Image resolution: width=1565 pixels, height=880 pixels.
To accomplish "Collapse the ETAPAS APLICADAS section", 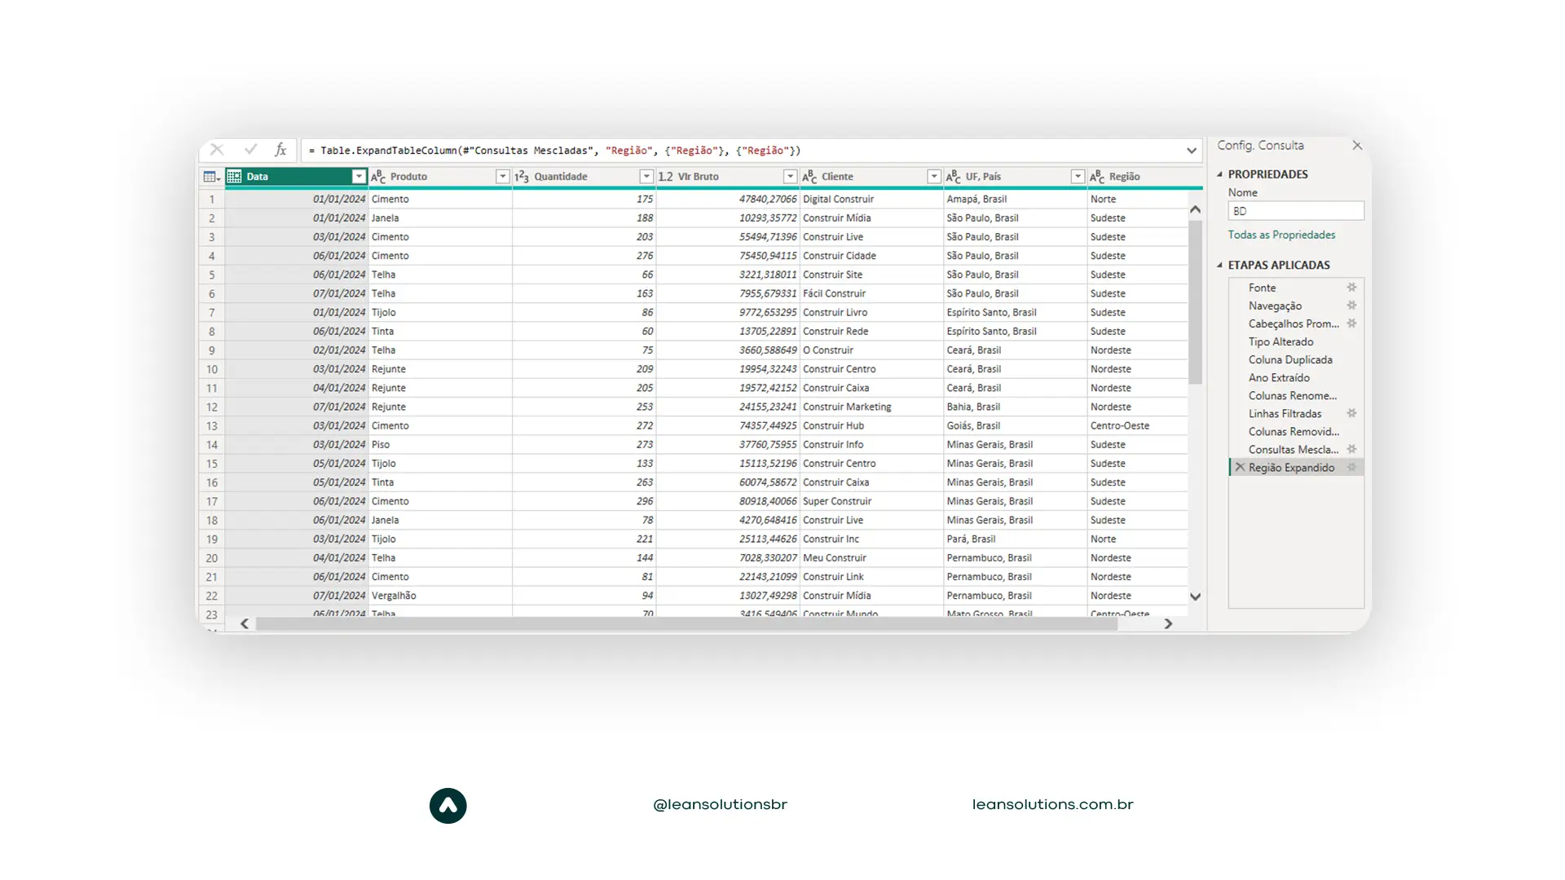I will (x=1220, y=265).
